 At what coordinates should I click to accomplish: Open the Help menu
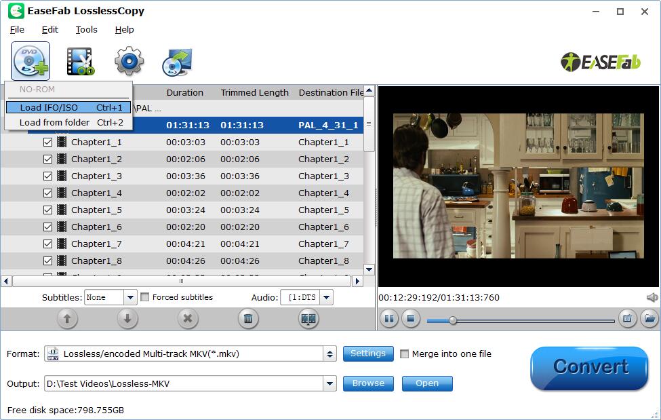pos(124,30)
